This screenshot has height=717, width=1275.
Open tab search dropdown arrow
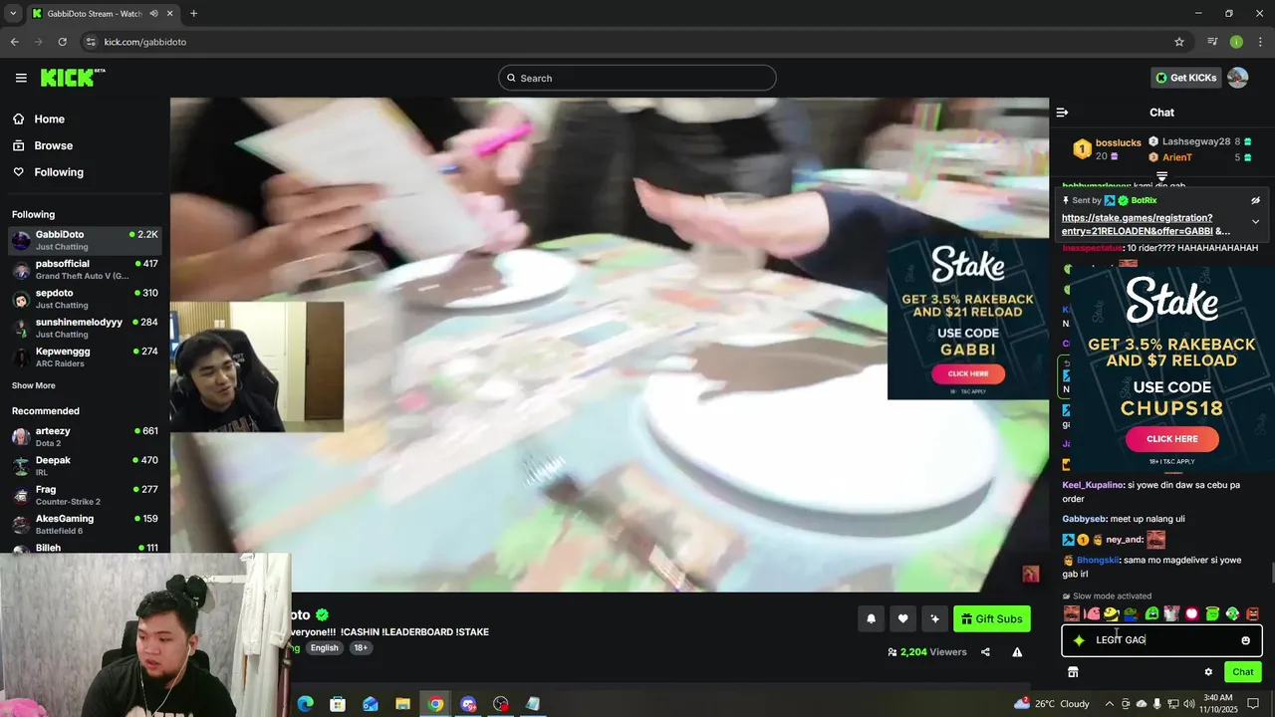coord(12,14)
